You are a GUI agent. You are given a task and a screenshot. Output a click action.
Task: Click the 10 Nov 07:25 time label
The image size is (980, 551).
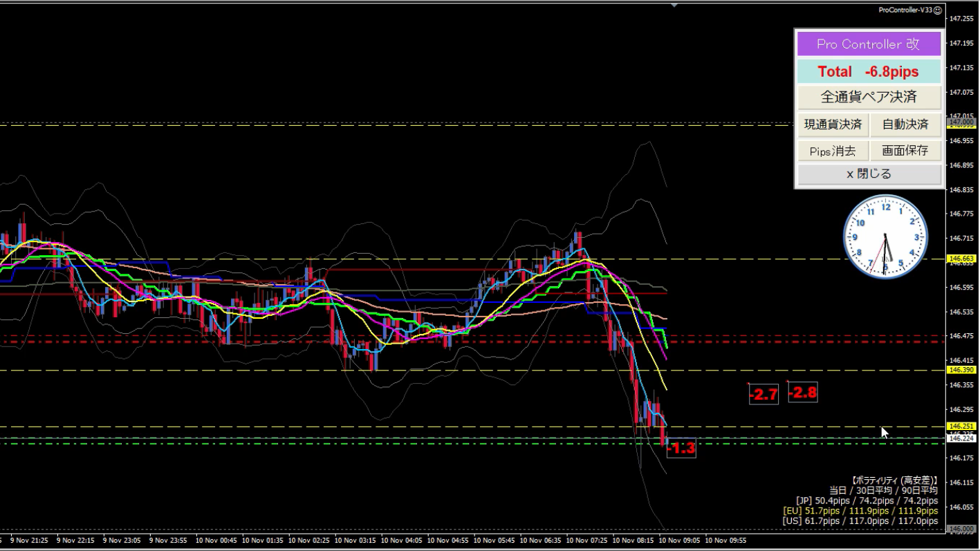point(586,540)
